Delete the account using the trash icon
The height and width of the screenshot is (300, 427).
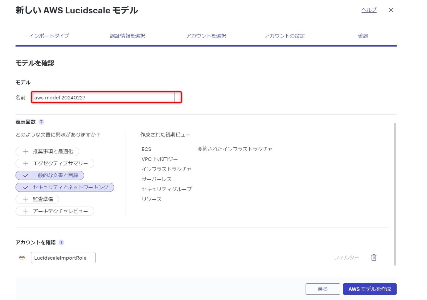click(x=374, y=257)
